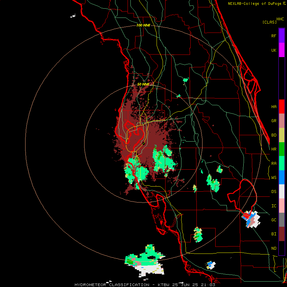Click the "ND" legend label

274,248
